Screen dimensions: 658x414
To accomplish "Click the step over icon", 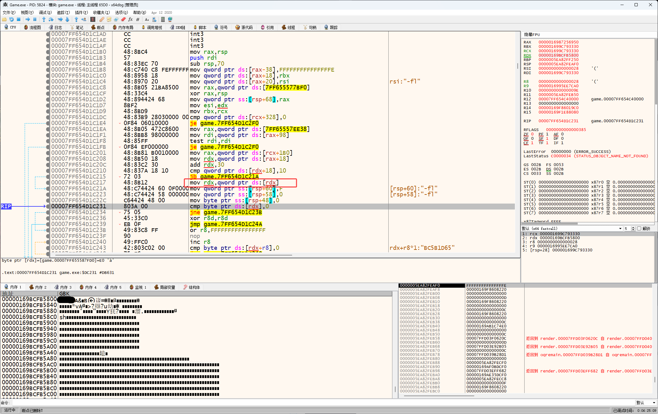I will click(x=51, y=19).
